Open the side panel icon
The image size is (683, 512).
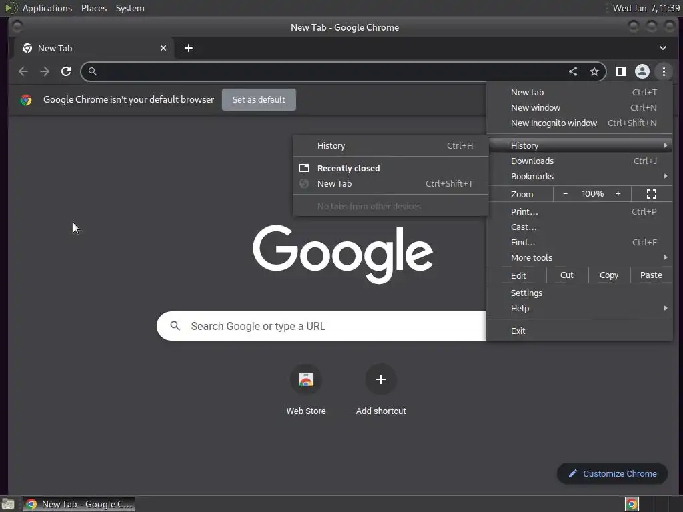pos(621,71)
